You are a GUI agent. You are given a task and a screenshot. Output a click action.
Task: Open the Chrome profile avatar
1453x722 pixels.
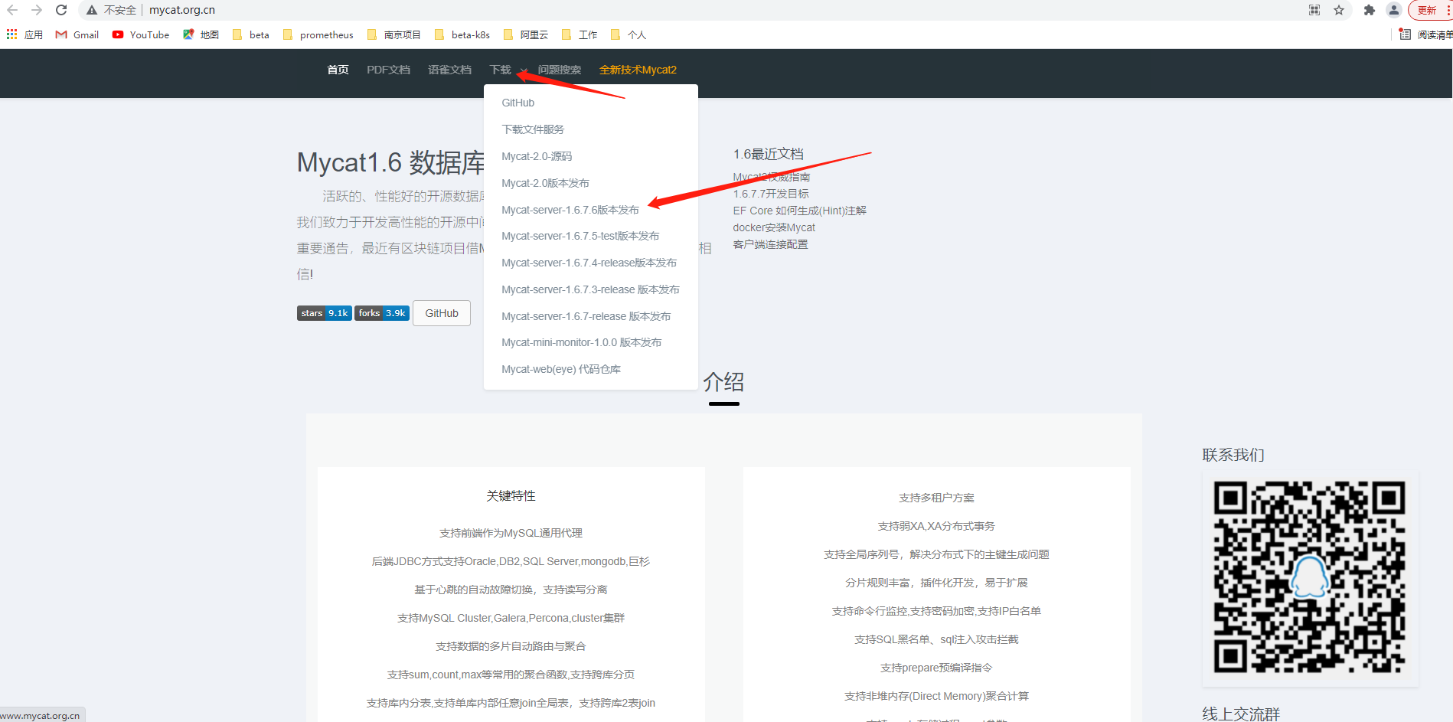click(1394, 10)
